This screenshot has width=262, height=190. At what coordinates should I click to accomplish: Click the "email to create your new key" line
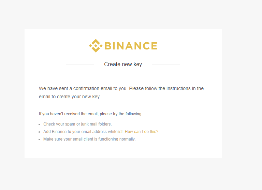[70, 97]
